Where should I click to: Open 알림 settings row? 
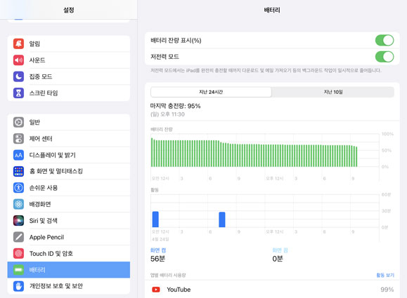pos(69,43)
